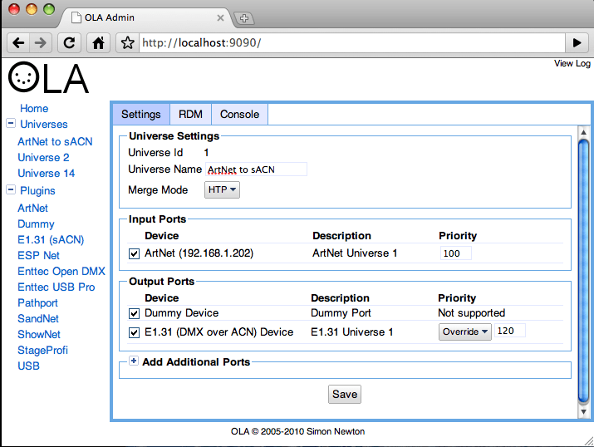
Task: Click the Save button
Action: pyautogui.click(x=345, y=395)
